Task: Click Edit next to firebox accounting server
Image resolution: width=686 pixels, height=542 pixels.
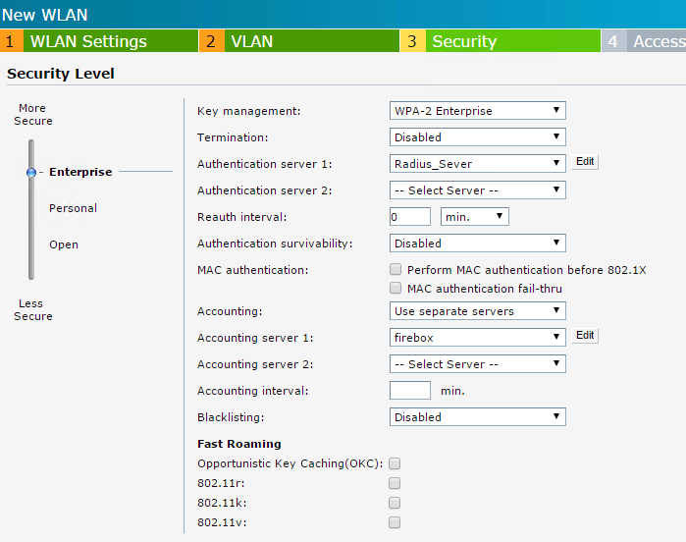Action: [585, 336]
